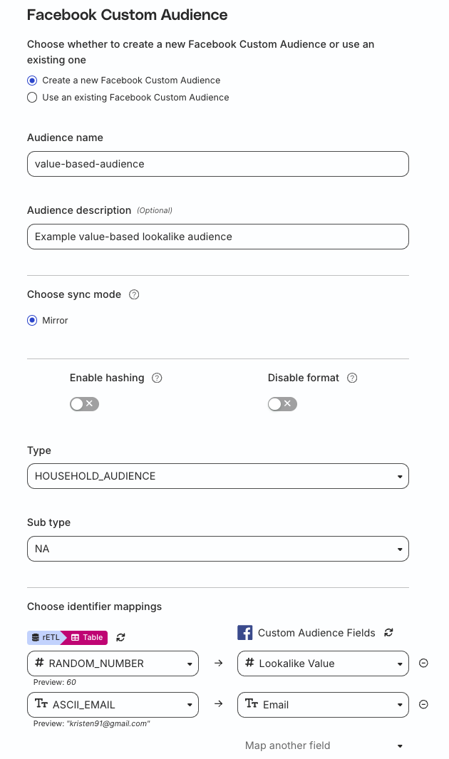The width and height of the screenshot is (449, 759).
Task: Open the Map another field dropdown
Action: [323, 745]
